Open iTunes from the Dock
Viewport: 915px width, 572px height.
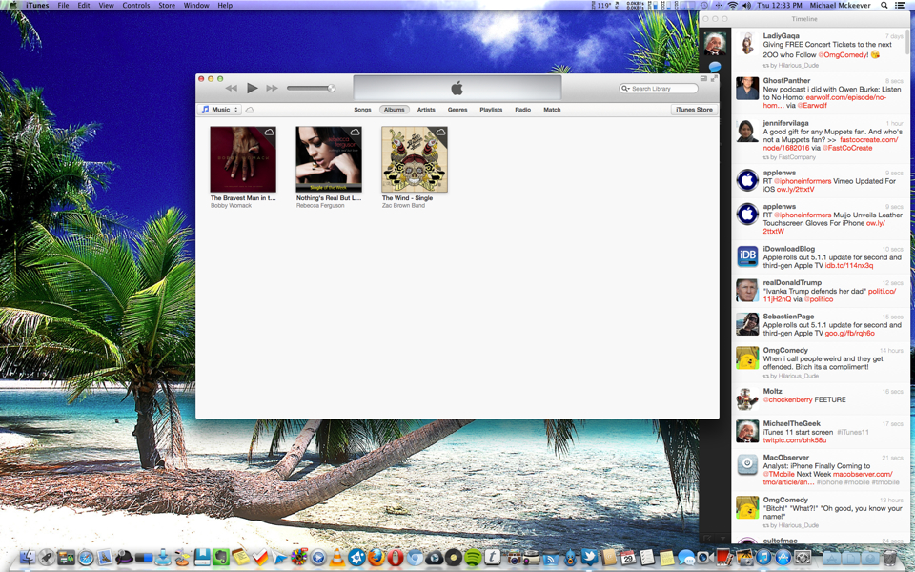(x=763, y=558)
